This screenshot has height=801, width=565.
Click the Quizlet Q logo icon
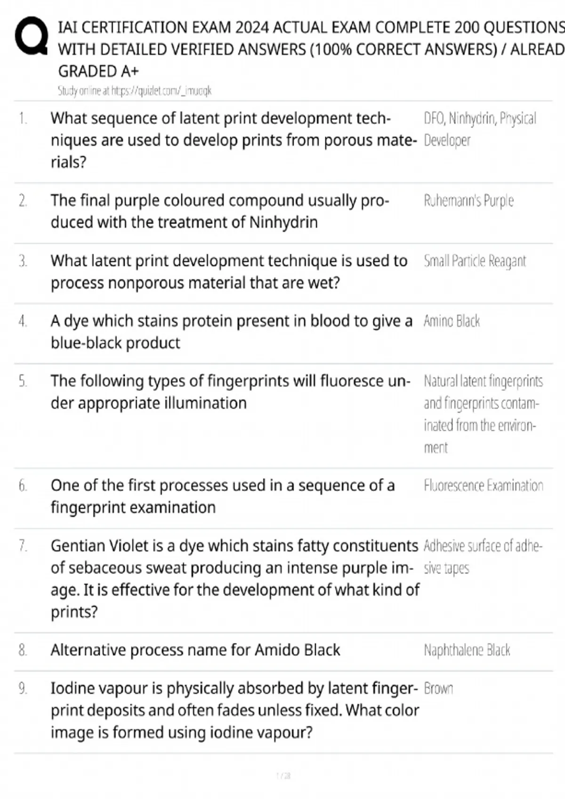tap(31, 37)
